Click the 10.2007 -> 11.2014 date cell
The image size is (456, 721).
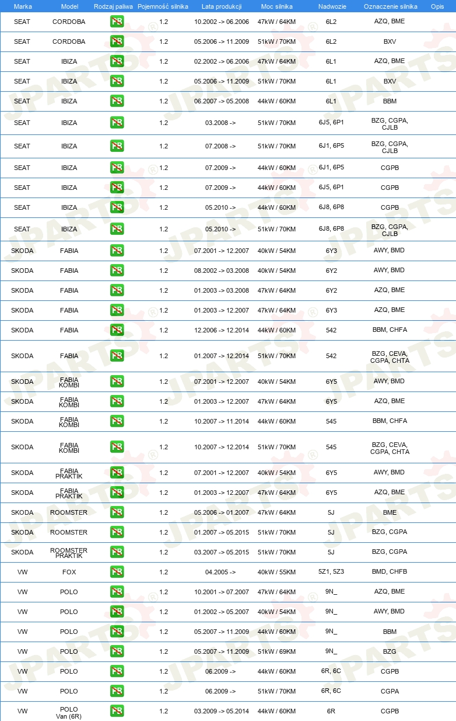click(222, 421)
